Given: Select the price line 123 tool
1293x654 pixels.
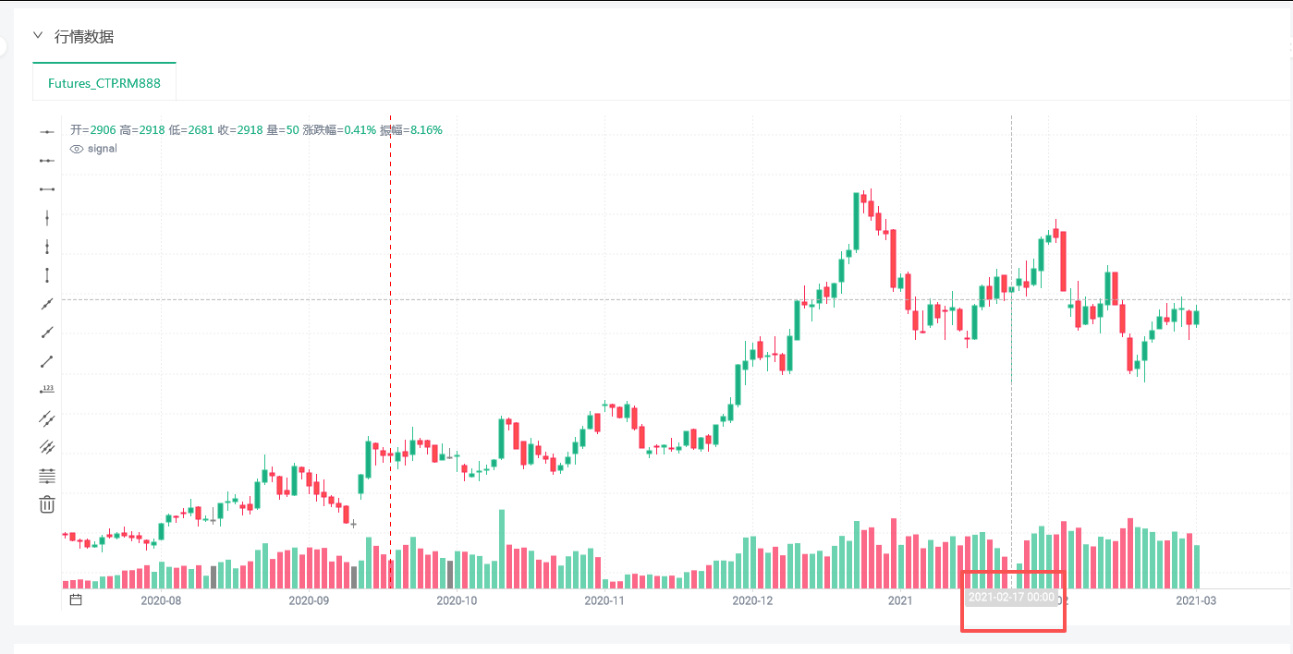Looking at the screenshot, I should coord(47,390).
